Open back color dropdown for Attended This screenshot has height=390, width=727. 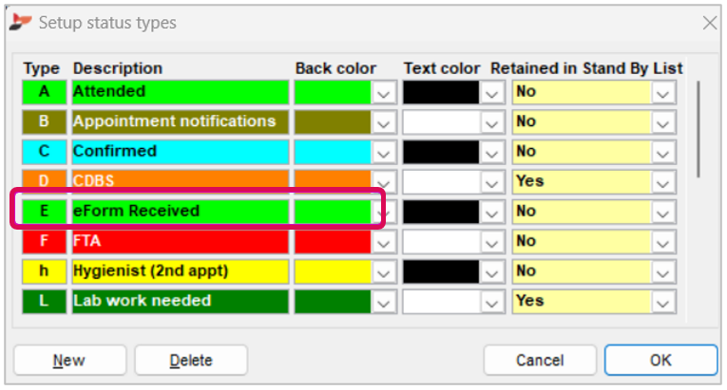[383, 93]
